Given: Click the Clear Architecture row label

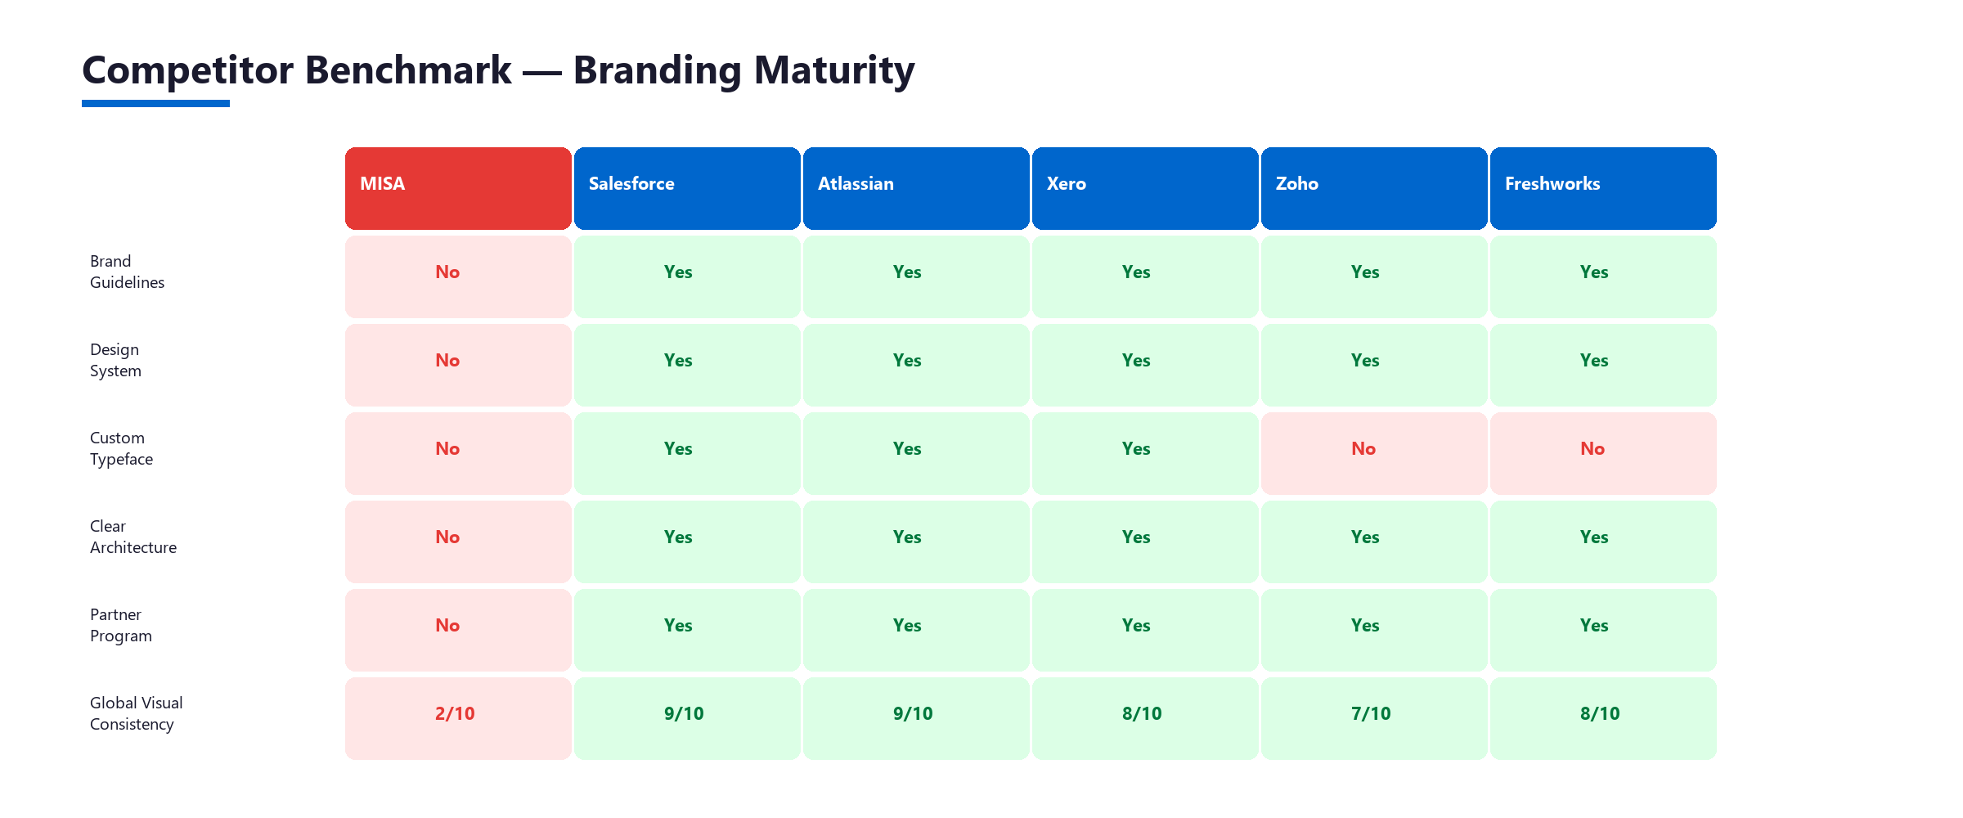Looking at the screenshot, I should tap(133, 537).
